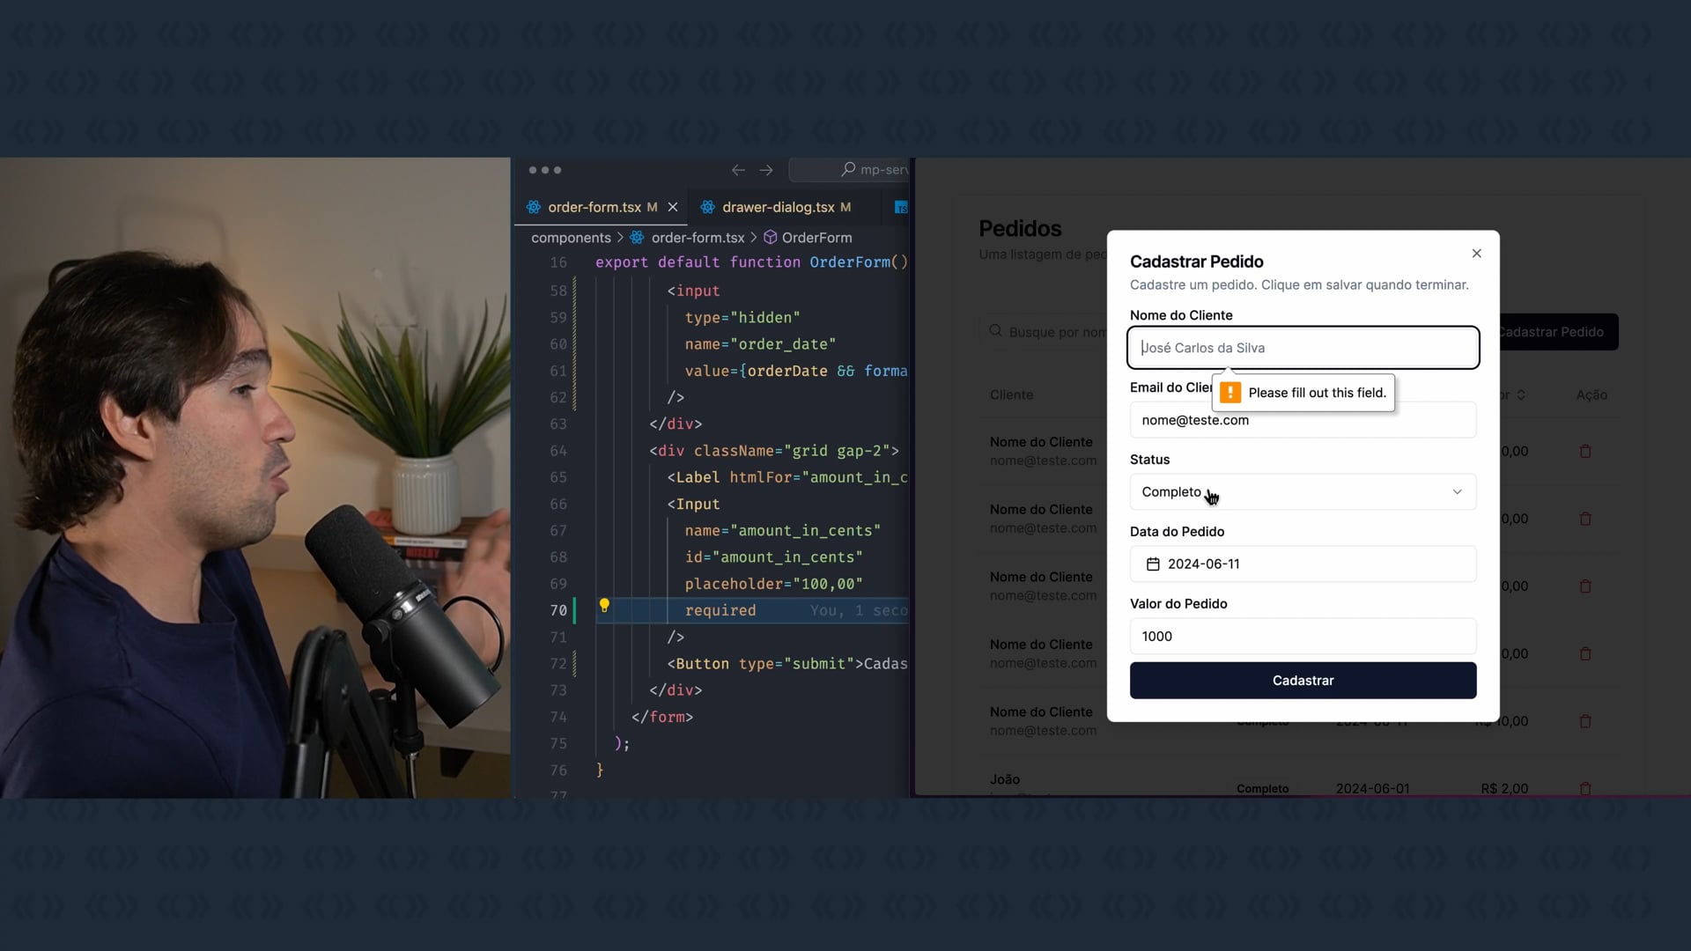Click the components breadcrumb item
This screenshot has height=951, width=1691.
pyautogui.click(x=571, y=238)
